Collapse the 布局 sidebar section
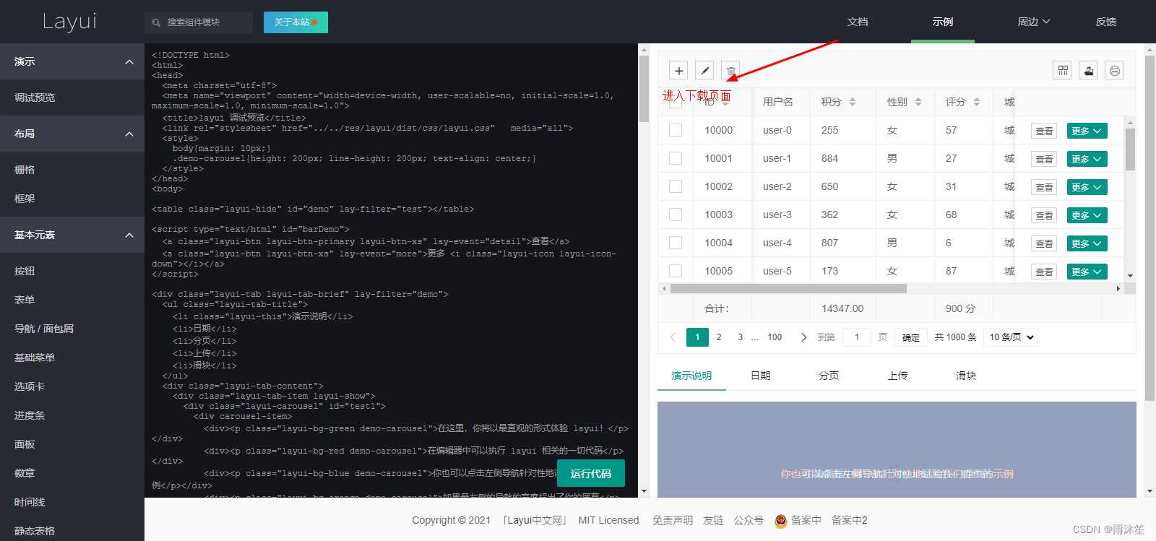The width and height of the screenshot is (1156, 541). 72,134
